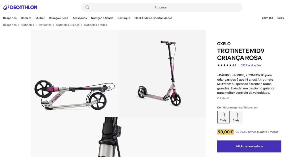Open the Mulher menu
The height and width of the screenshot is (157, 284).
[40, 18]
